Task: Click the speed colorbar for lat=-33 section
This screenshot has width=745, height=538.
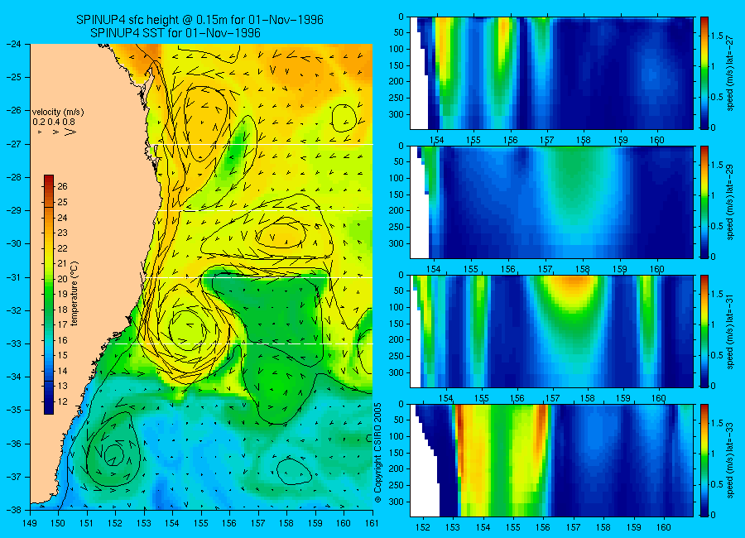Action: coord(704,460)
